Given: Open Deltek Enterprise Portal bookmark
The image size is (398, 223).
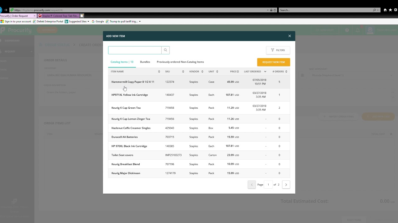Looking at the screenshot, I should pos(48,22).
